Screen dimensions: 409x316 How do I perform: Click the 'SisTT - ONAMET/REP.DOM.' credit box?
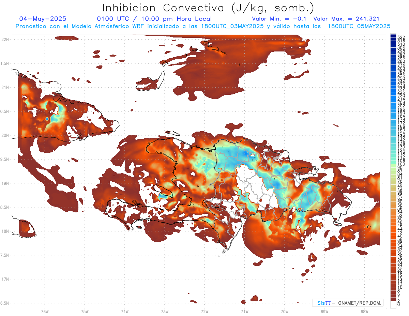(347, 303)
